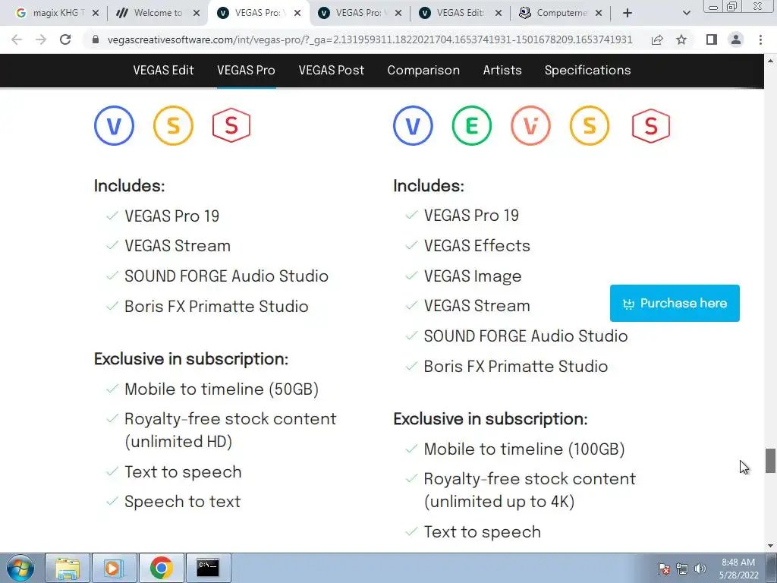Open the Comparison navigation item

(x=423, y=71)
